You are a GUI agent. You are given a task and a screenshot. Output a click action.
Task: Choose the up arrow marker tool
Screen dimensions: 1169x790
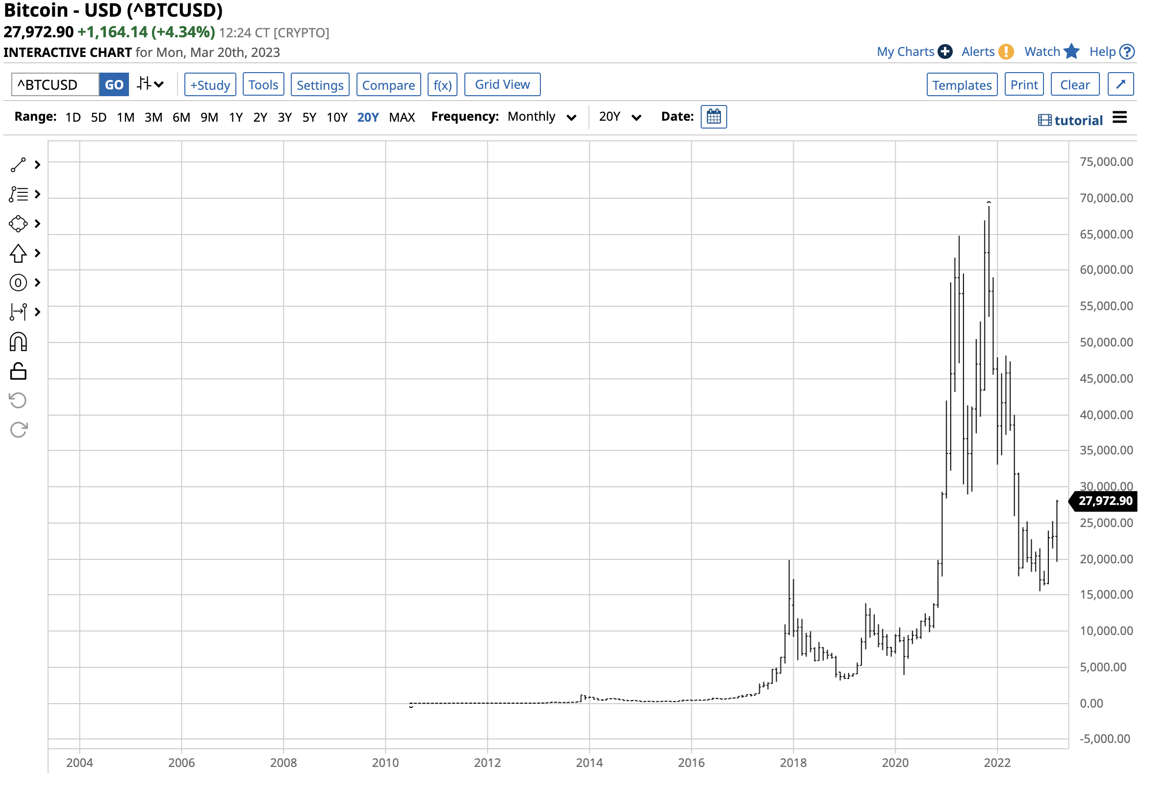coord(18,253)
